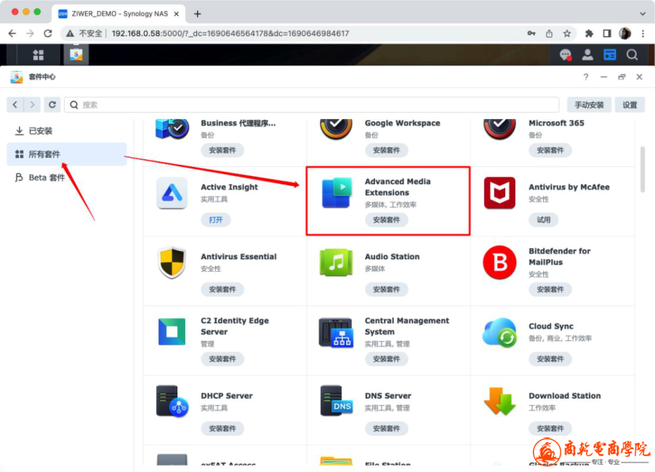Click the Antivirus by McAfee icon
This screenshot has width=655, height=472.
point(500,193)
